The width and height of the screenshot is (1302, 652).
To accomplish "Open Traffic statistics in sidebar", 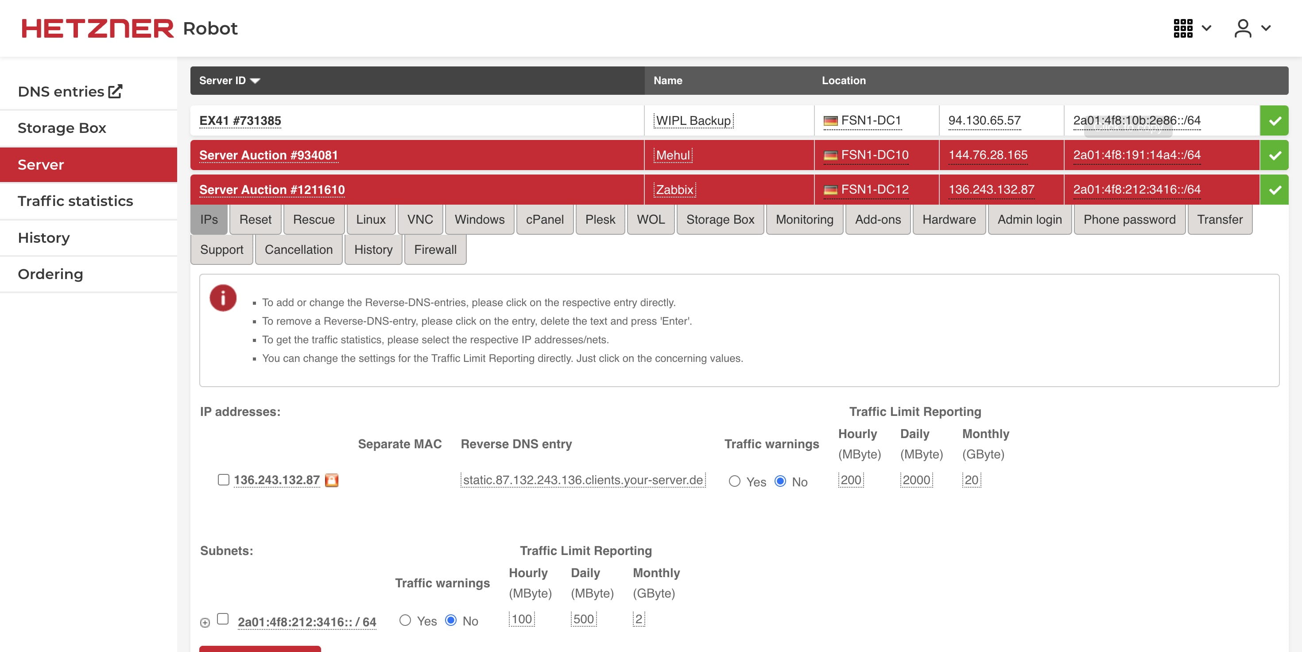I will tap(89, 201).
